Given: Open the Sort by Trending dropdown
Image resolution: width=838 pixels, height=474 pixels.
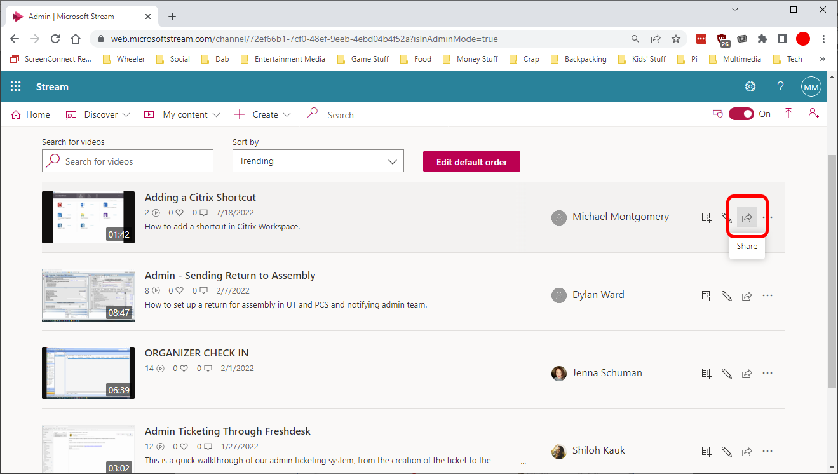Looking at the screenshot, I should point(318,161).
